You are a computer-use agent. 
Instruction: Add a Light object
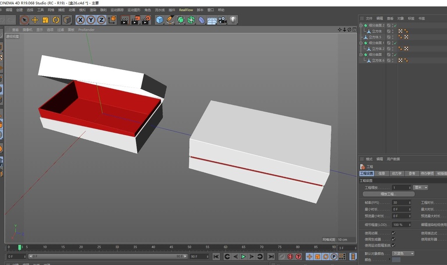point(233,20)
